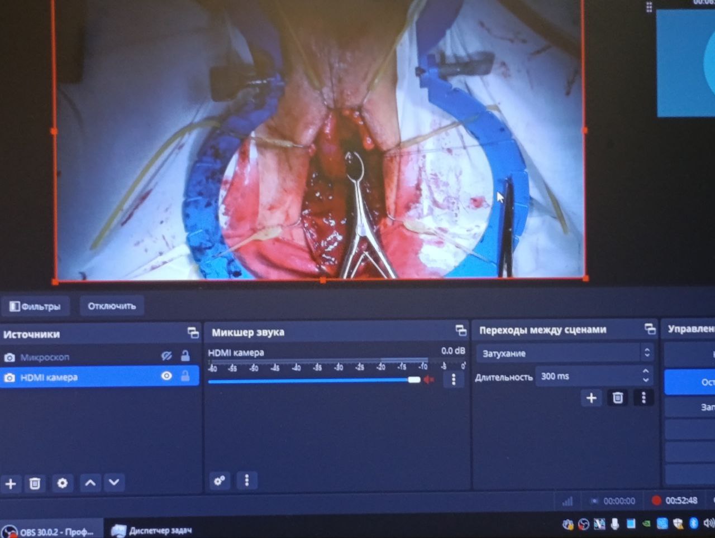This screenshot has height=538, width=715.
Task: Hide the HDMI камера source
Action: coord(166,376)
